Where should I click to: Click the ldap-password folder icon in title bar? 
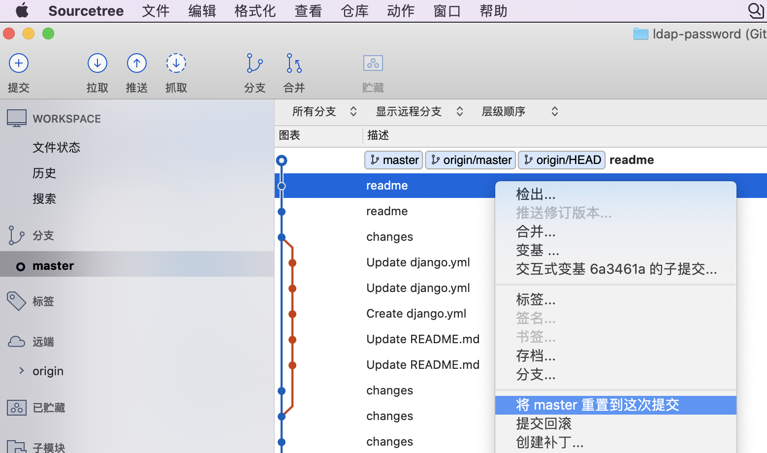pyautogui.click(x=640, y=34)
